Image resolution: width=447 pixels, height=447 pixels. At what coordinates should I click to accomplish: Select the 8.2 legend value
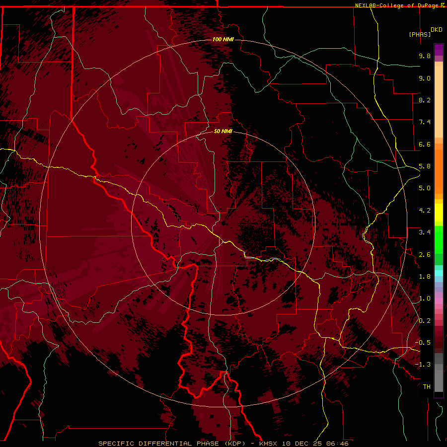point(425,100)
